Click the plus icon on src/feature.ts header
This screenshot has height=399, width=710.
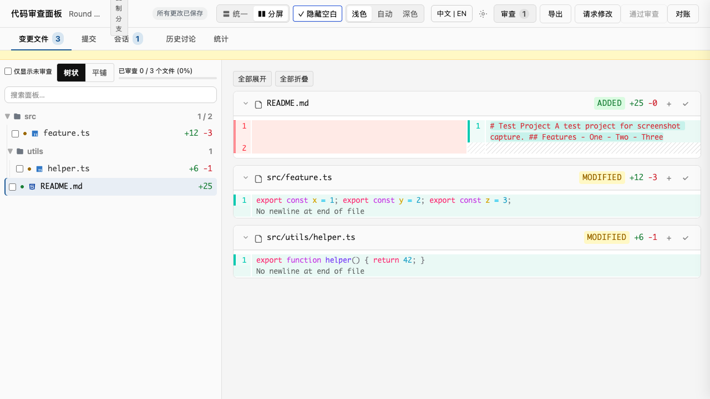(669, 178)
